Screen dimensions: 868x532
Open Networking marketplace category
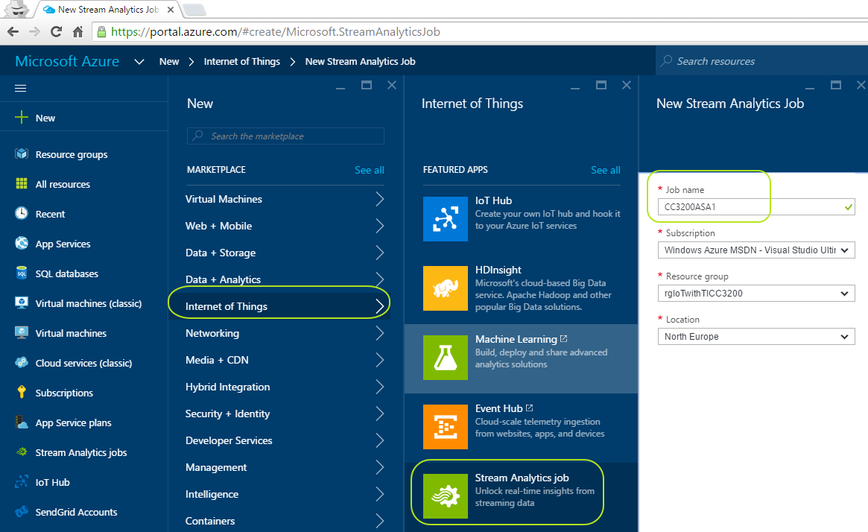(285, 333)
